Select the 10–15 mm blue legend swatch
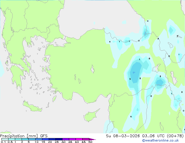Image resolution: width=185 pixels, height=143 pixels. point(39,139)
